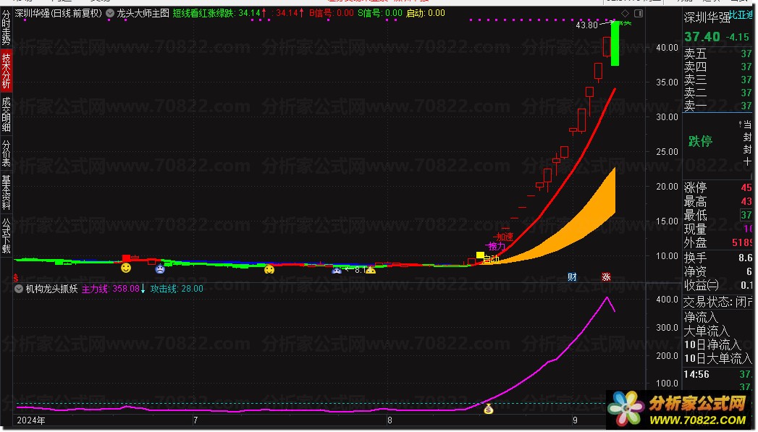Click the 外盘 row in quote panel

[x=718, y=242]
